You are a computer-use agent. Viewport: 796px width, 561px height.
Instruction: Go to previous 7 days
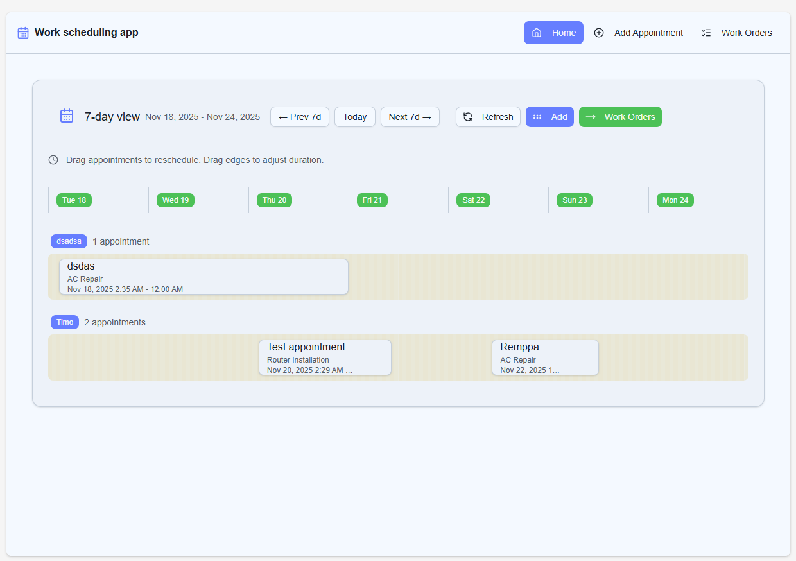(x=300, y=117)
